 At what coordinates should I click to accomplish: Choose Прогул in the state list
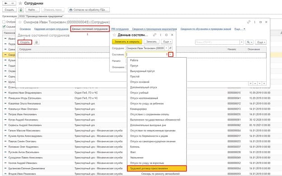(157, 66)
